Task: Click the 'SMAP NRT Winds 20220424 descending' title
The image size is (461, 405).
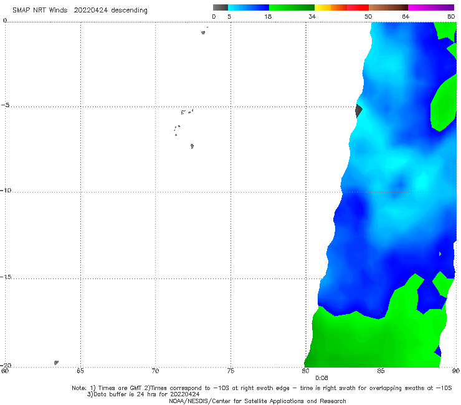Action: coord(80,10)
